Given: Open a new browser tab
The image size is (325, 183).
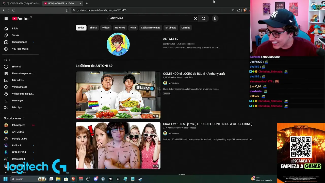Looking at the screenshot, I should (x=87, y=3).
